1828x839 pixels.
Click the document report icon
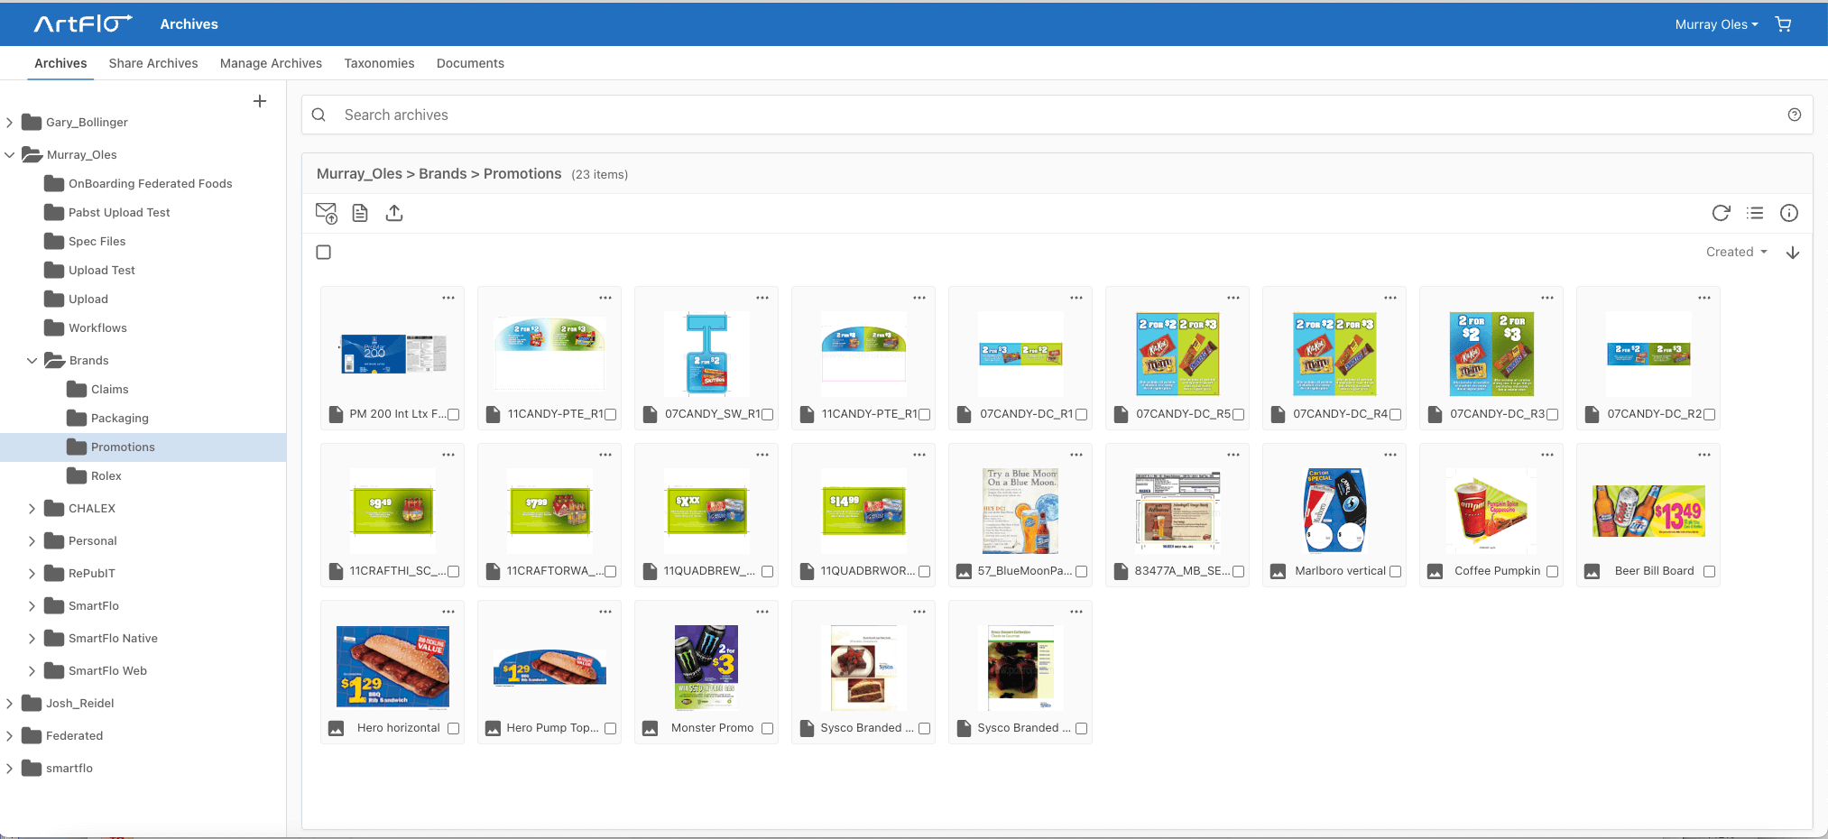click(360, 213)
